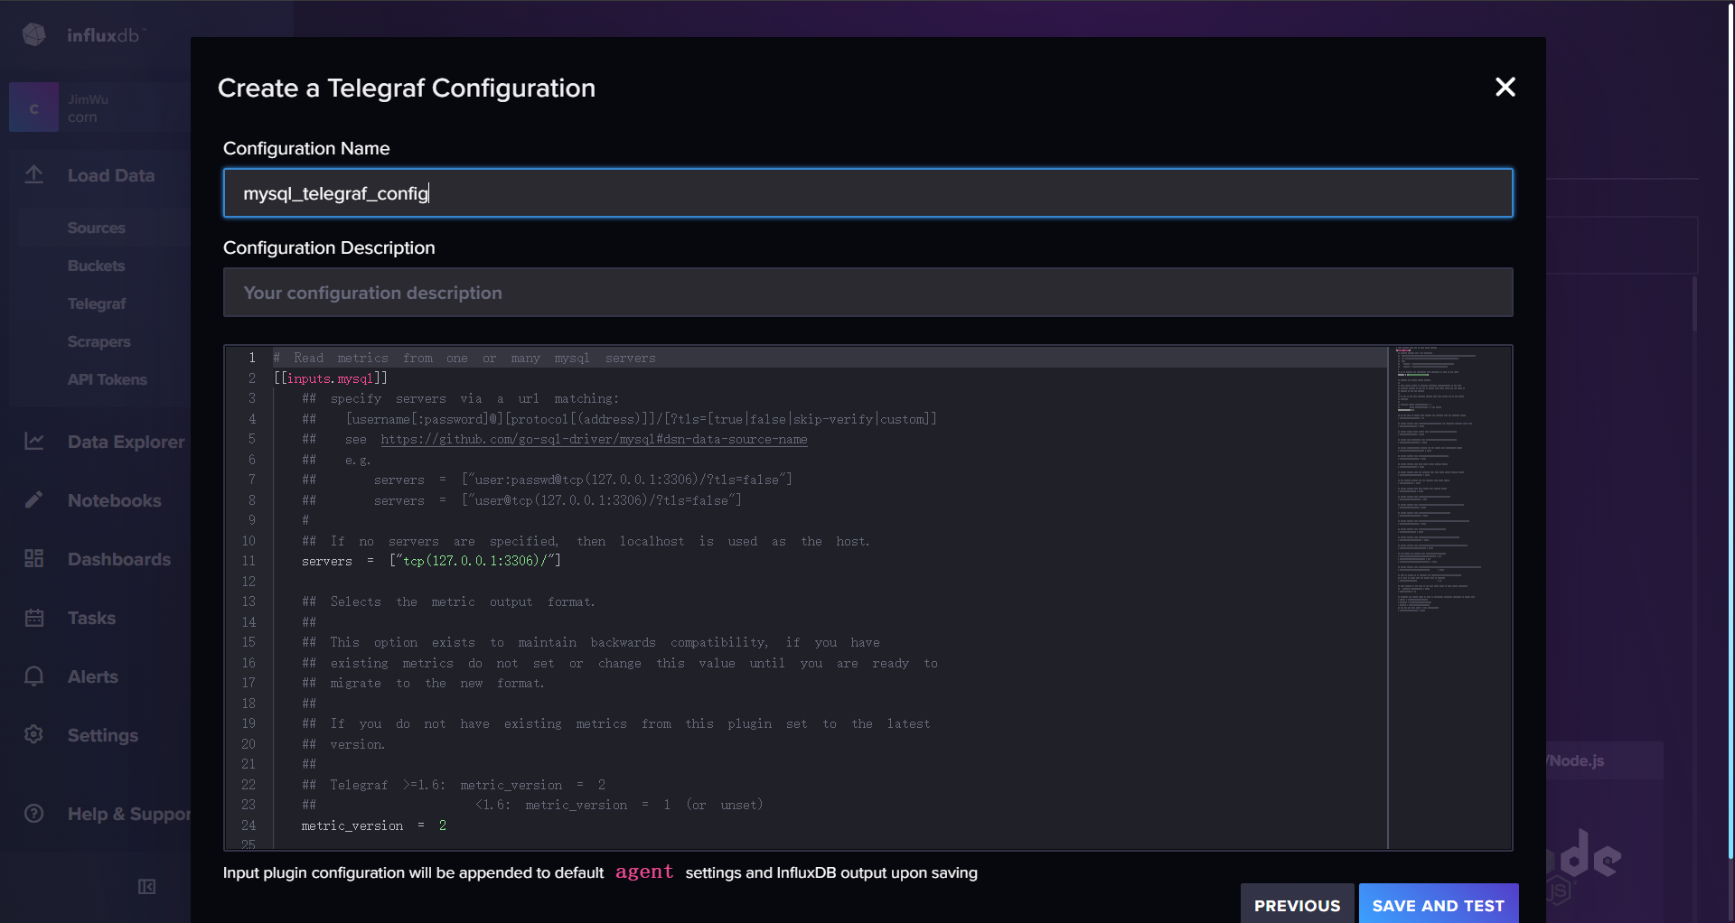Open Telegraf submenu item
The height and width of the screenshot is (923, 1735).
pos(97,303)
